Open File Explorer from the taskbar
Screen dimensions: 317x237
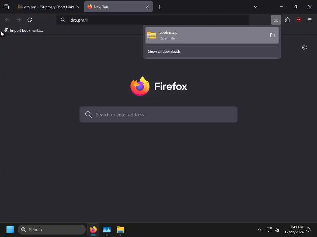120,230
